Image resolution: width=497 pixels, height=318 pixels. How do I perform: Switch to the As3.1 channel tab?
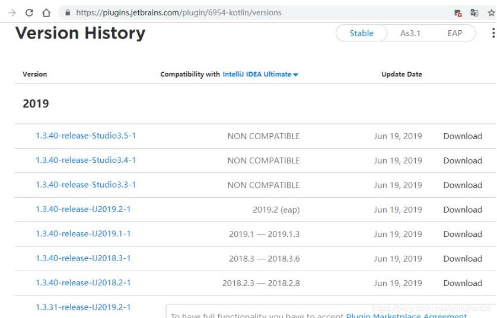[x=410, y=33]
